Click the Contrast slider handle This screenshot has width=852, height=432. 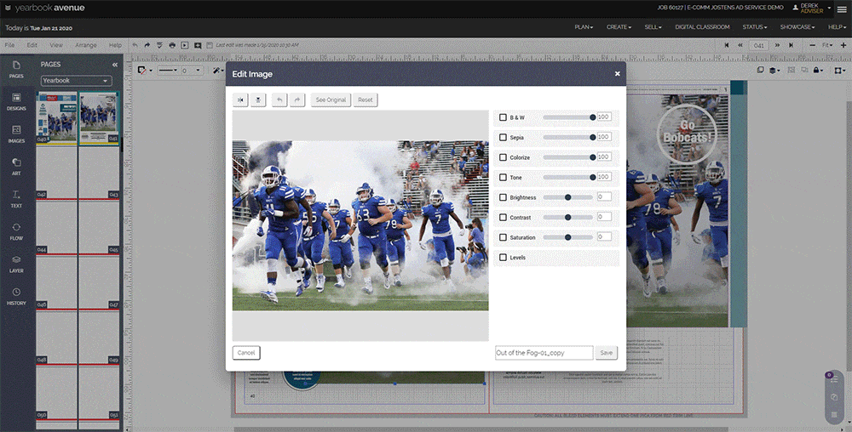tap(567, 218)
